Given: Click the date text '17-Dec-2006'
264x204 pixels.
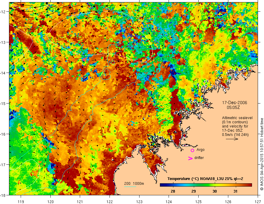Looking at the screenshot, I should pos(235,103).
